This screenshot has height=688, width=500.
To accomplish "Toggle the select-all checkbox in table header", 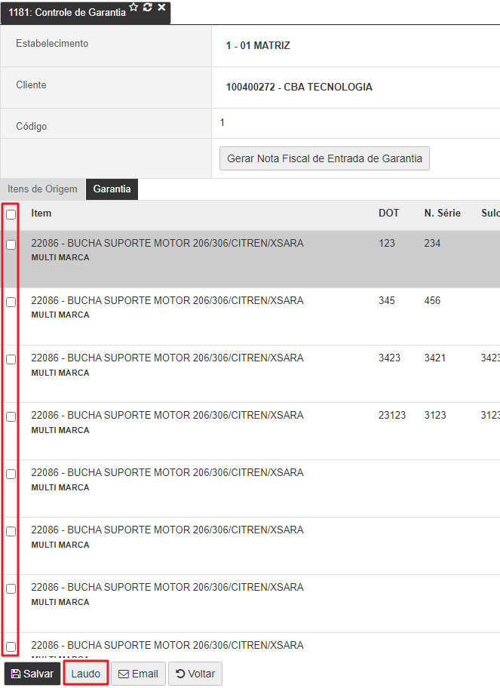I will [x=11, y=214].
